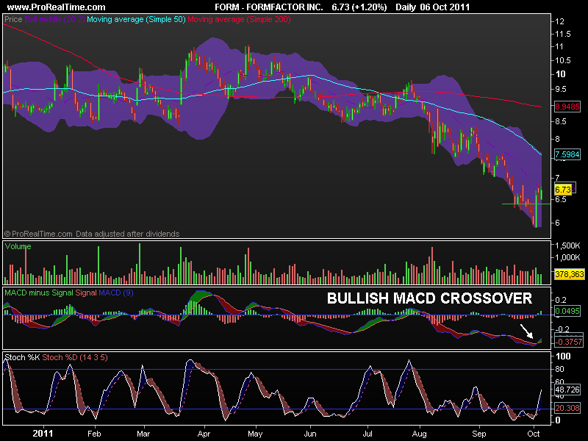Click the Mar label on time axis
This screenshot has height=441, width=588.
pyautogui.click(x=143, y=434)
